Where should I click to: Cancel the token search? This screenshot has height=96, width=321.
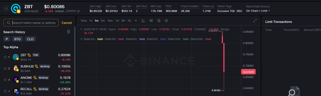coord(67,23)
